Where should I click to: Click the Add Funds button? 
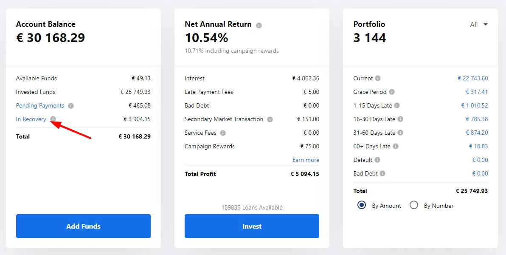click(x=83, y=226)
